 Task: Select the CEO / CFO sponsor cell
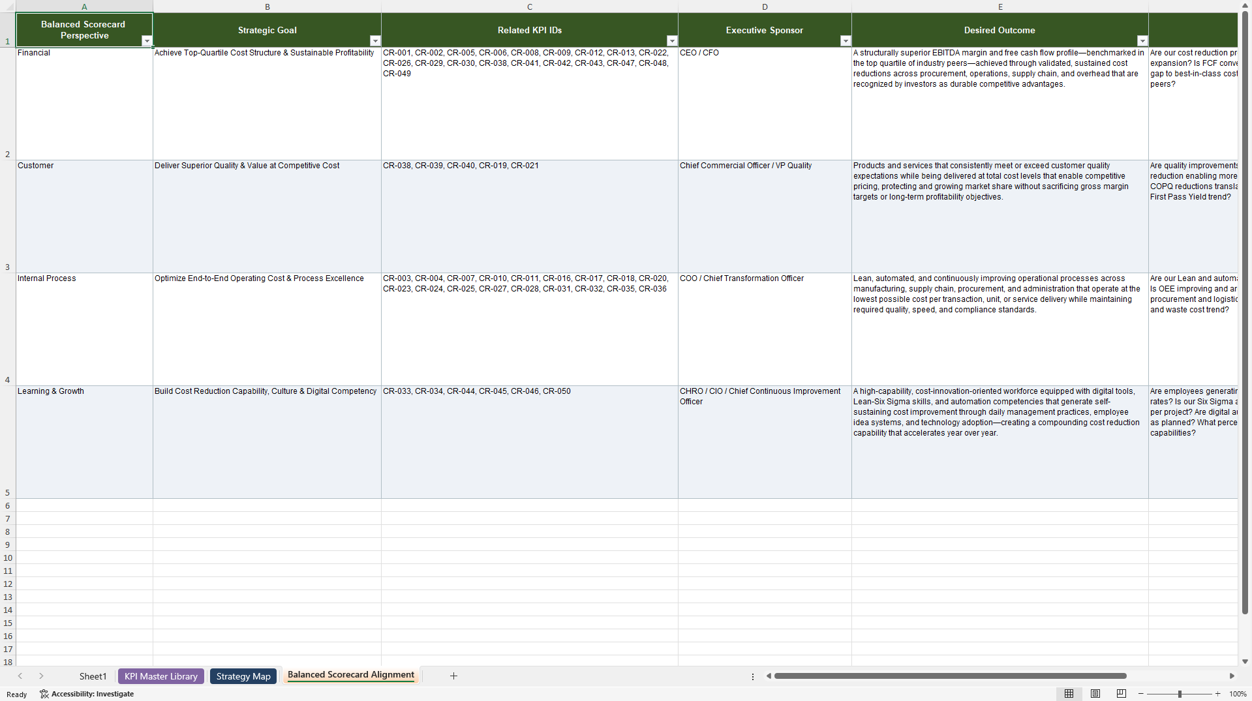click(x=765, y=104)
